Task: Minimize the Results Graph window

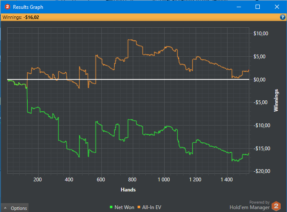Action: (x=239, y=7)
